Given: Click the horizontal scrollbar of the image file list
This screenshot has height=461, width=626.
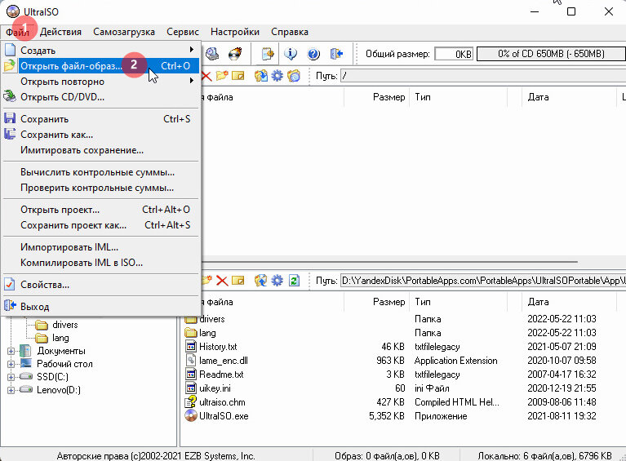Looking at the screenshot, I should [389, 262].
